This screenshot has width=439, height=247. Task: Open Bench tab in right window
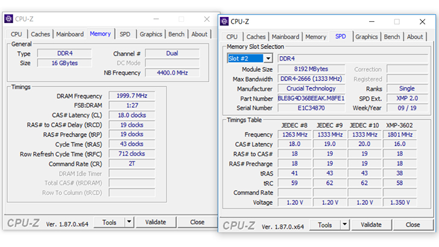392,37
